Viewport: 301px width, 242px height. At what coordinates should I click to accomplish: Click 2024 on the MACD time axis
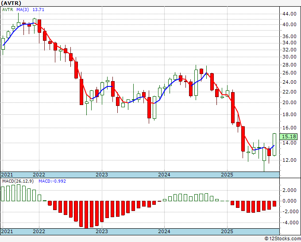pyautogui.click(x=164, y=231)
